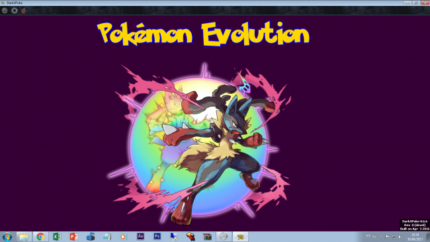Image resolution: width=430 pixels, height=242 pixels.
Task: Open the media player taskbar icon
Action: [123, 237]
